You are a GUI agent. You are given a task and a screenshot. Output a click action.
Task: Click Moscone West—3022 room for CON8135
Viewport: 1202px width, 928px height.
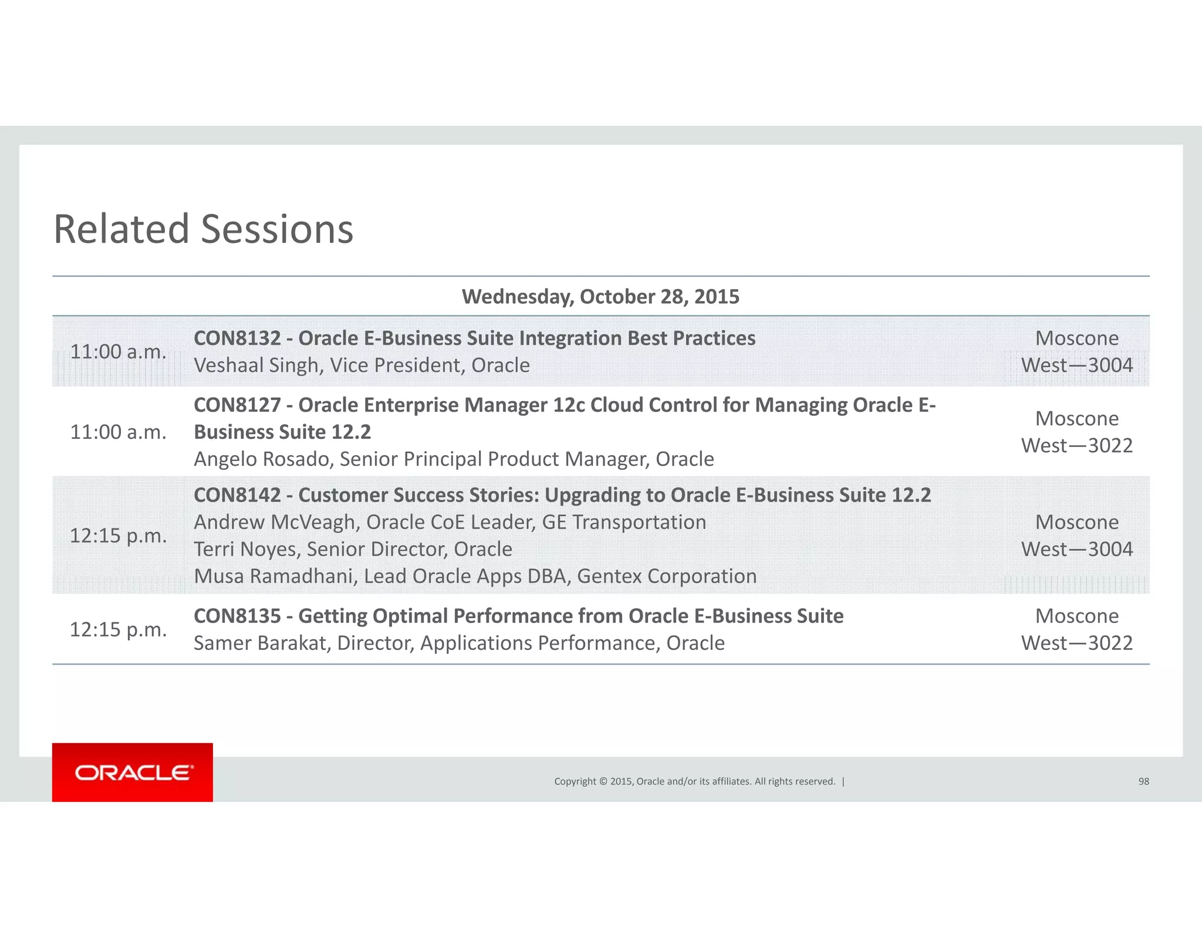pyautogui.click(x=1077, y=629)
